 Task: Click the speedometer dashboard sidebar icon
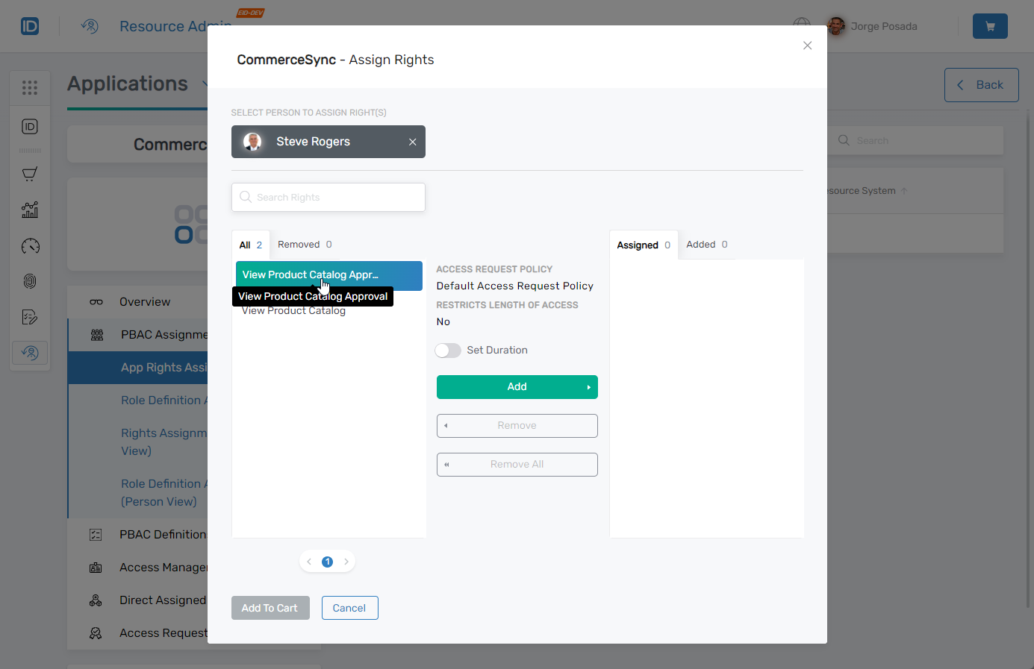tap(30, 246)
